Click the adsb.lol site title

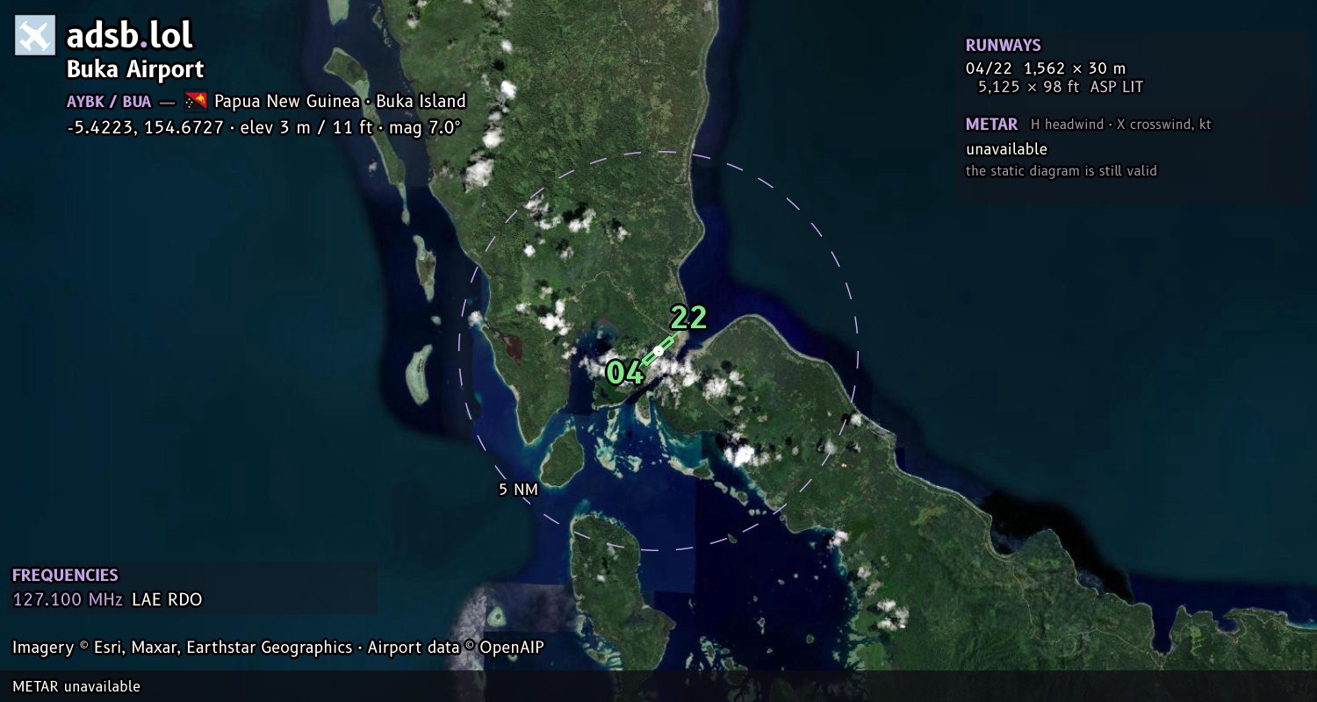[x=130, y=35]
